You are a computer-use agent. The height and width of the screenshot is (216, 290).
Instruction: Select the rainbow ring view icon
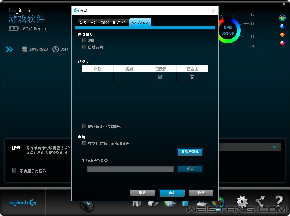click(283, 18)
